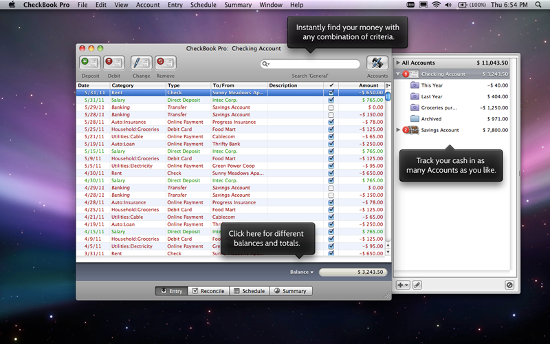This screenshot has width=550, height=344.
Task: Toggle cleared checkbox for 5/28/11 Banking transfer
Action: [x=331, y=115]
